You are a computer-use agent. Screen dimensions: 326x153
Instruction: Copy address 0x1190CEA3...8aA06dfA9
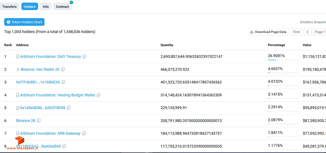pyautogui.click(x=64, y=146)
